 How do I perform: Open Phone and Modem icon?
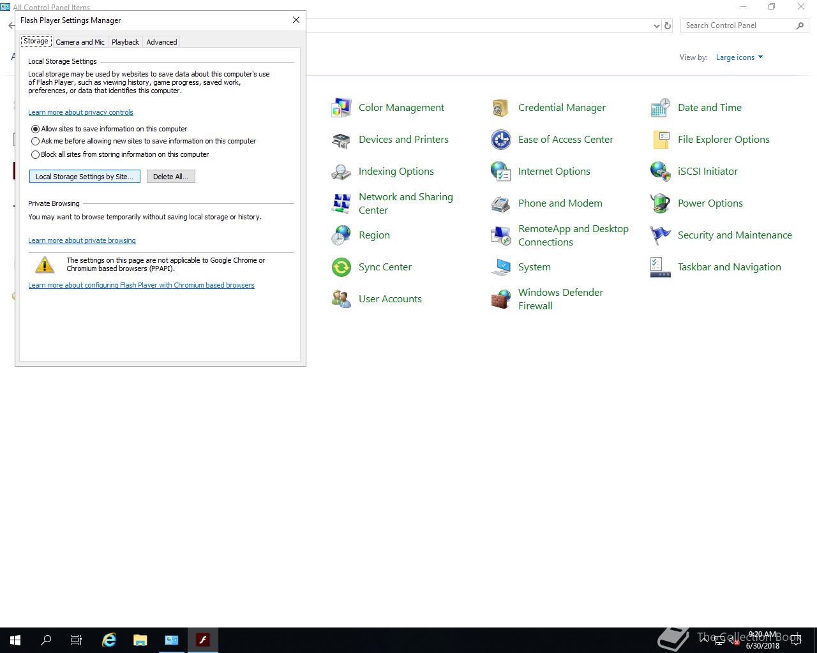[x=500, y=203]
